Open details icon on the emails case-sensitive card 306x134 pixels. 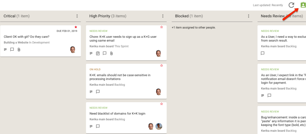click(x=91, y=92)
